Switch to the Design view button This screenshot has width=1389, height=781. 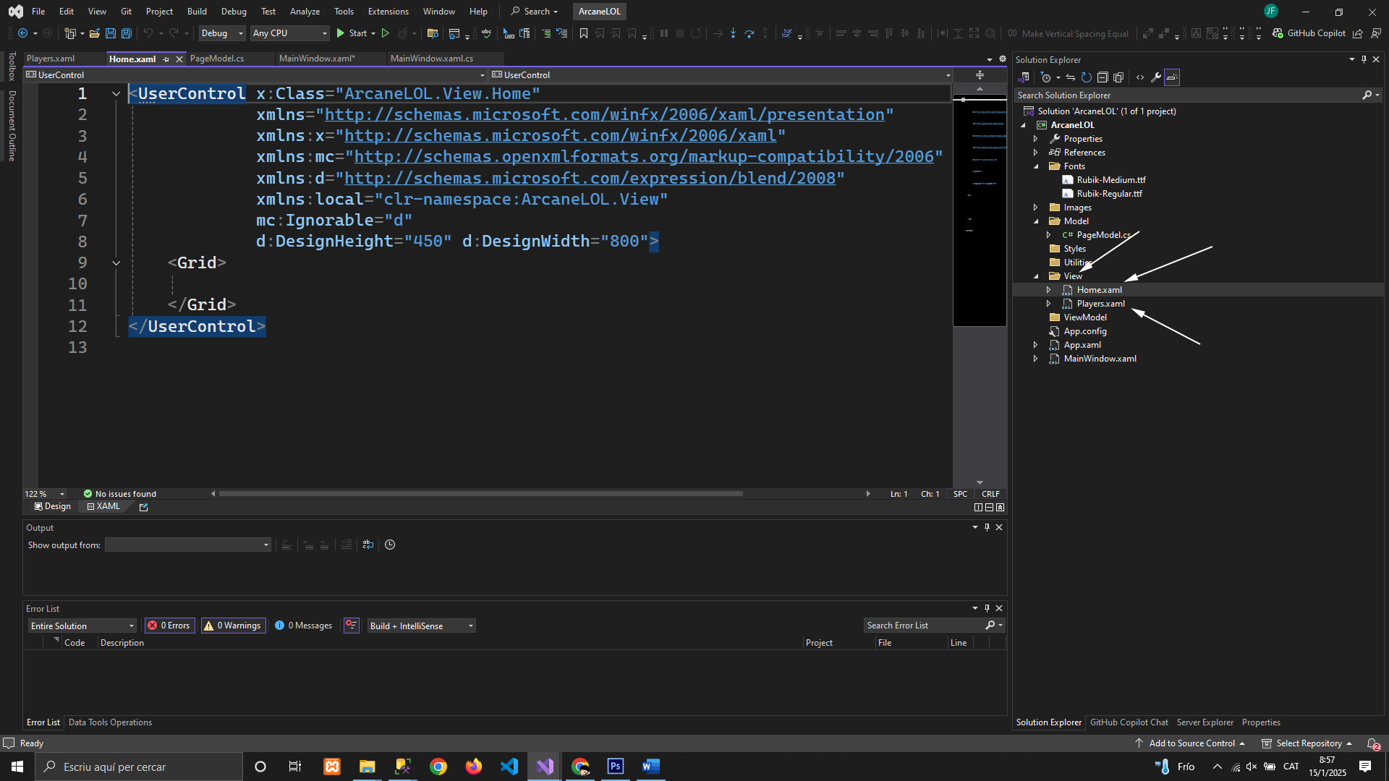(x=53, y=506)
